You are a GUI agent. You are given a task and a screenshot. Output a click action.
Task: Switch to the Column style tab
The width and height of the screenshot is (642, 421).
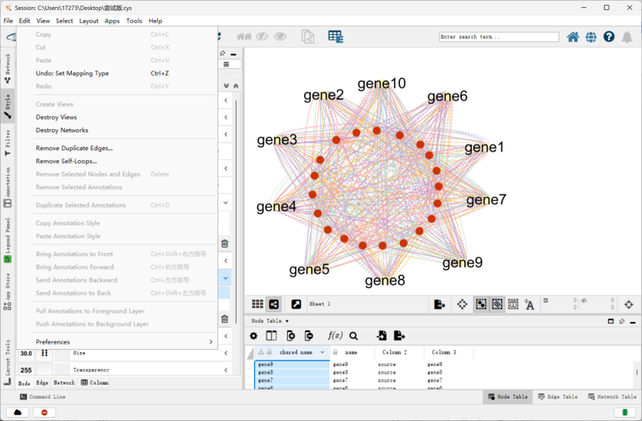point(94,382)
